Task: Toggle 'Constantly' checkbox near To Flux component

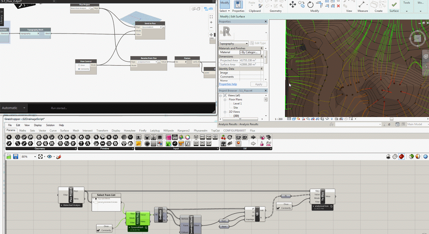Action: (x=278, y=208)
